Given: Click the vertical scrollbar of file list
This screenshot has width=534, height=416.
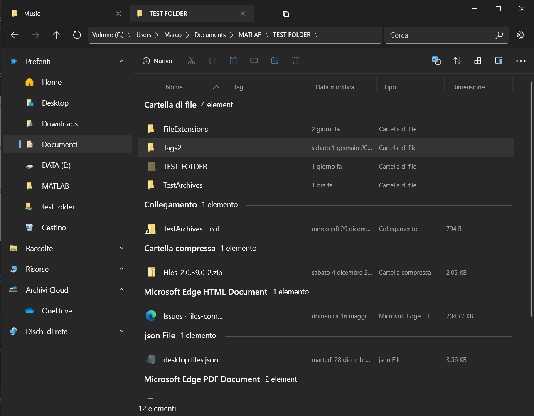Looking at the screenshot, I should pos(531,199).
